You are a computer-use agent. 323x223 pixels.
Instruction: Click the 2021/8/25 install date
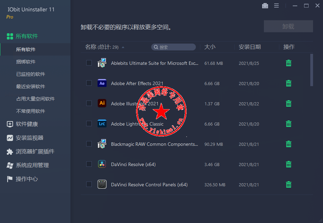pos(249,63)
